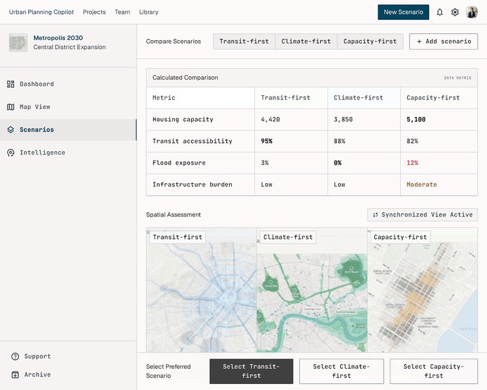Click the 4,420 housing capacity value

click(270, 119)
